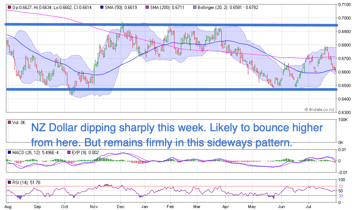The width and height of the screenshot is (352, 210).
Task: Click the red OHLC price legend swatch
Action: [9, 7]
